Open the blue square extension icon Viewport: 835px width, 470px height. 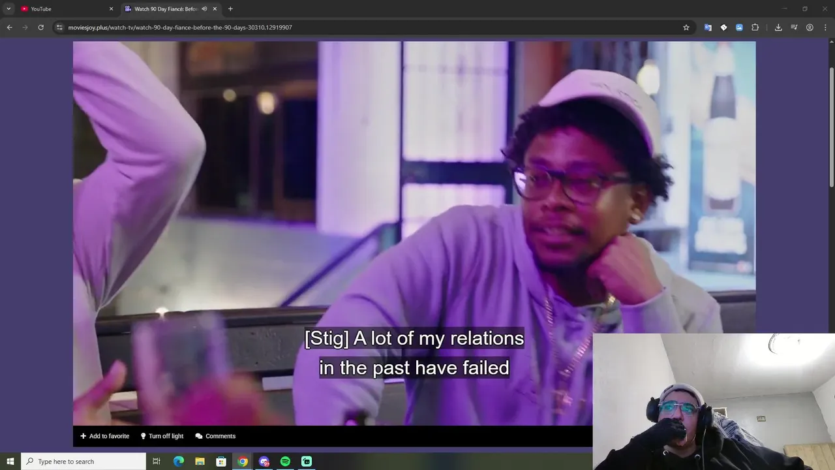click(739, 27)
